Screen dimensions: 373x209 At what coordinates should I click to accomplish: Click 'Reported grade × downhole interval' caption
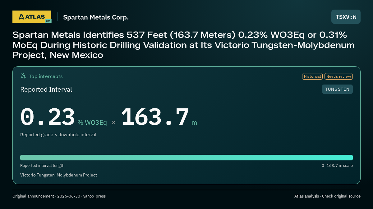point(58,135)
